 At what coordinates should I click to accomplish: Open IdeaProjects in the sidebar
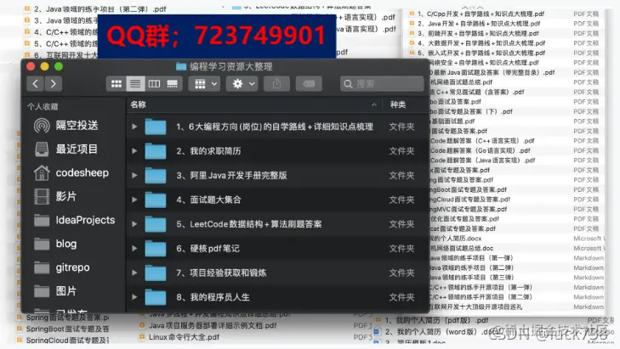tap(74, 220)
